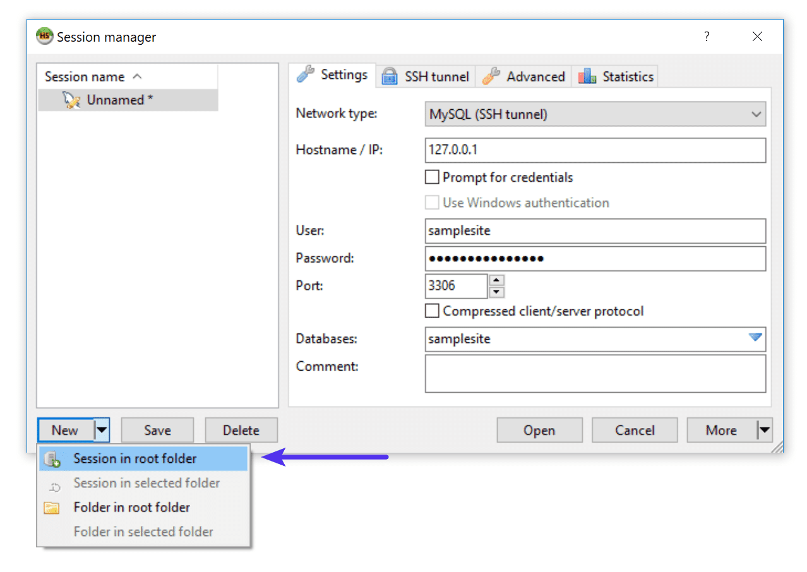Click the folder icon beside Folder in root folder
This screenshot has height=572, width=807.
pos(52,507)
